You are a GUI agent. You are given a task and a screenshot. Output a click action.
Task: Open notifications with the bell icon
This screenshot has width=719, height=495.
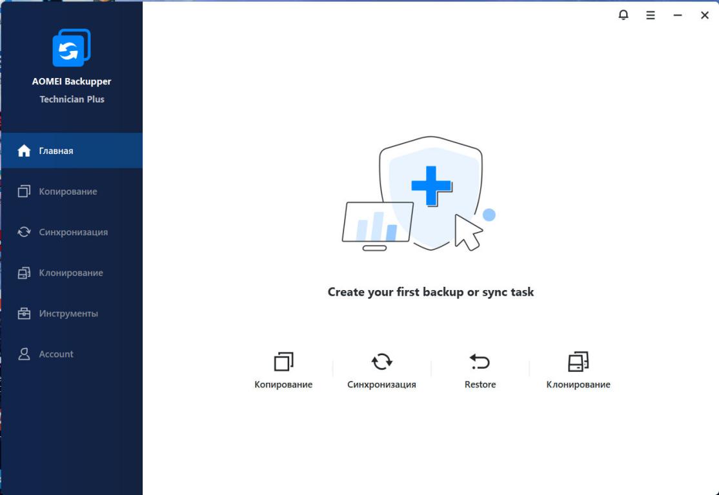click(x=623, y=15)
